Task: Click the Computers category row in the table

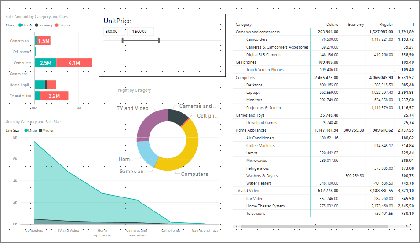Action: 323,78
